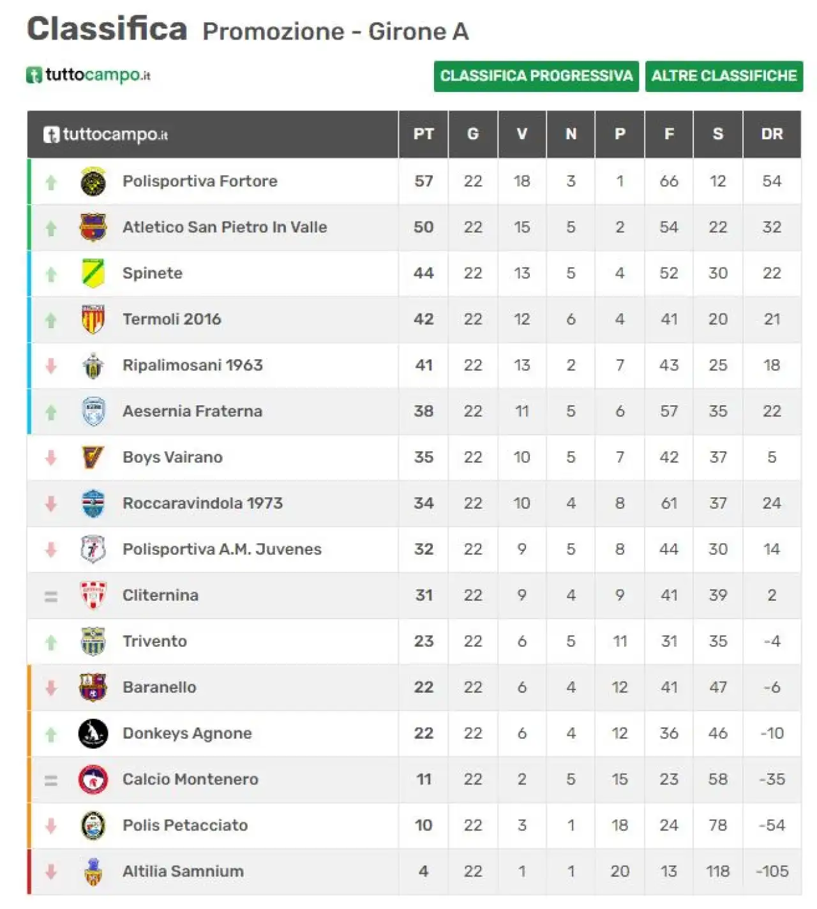This screenshot has height=909, width=817.
Task: Sort the table by PT column header
Action: [x=424, y=134]
